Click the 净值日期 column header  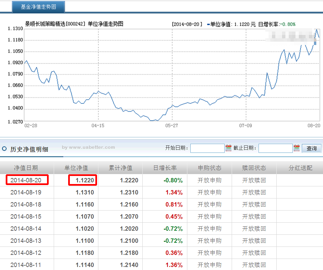tap(26, 168)
